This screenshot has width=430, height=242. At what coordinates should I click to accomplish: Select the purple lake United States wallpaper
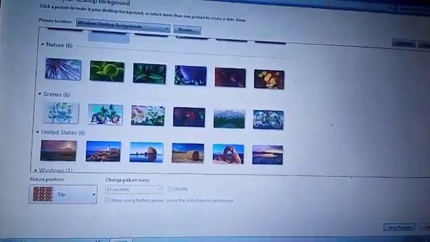[x=267, y=155]
